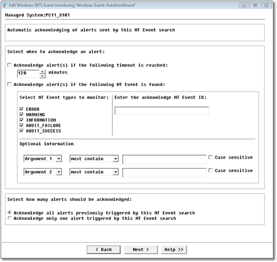Toggle Case sensitive for Argument 1
277x262 pixels.
[x=210, y=157]
